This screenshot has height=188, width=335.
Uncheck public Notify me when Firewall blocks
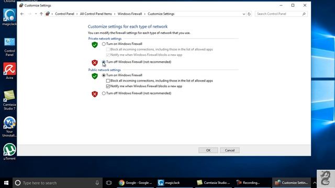pyautogui.click(x=108, y=86)
